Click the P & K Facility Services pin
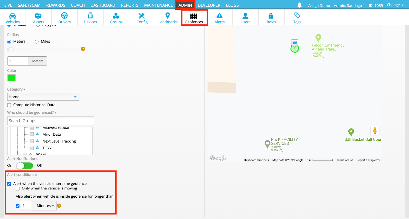This screenshot has height=219, width=409. pyautogui.click(x=267, y=144)
